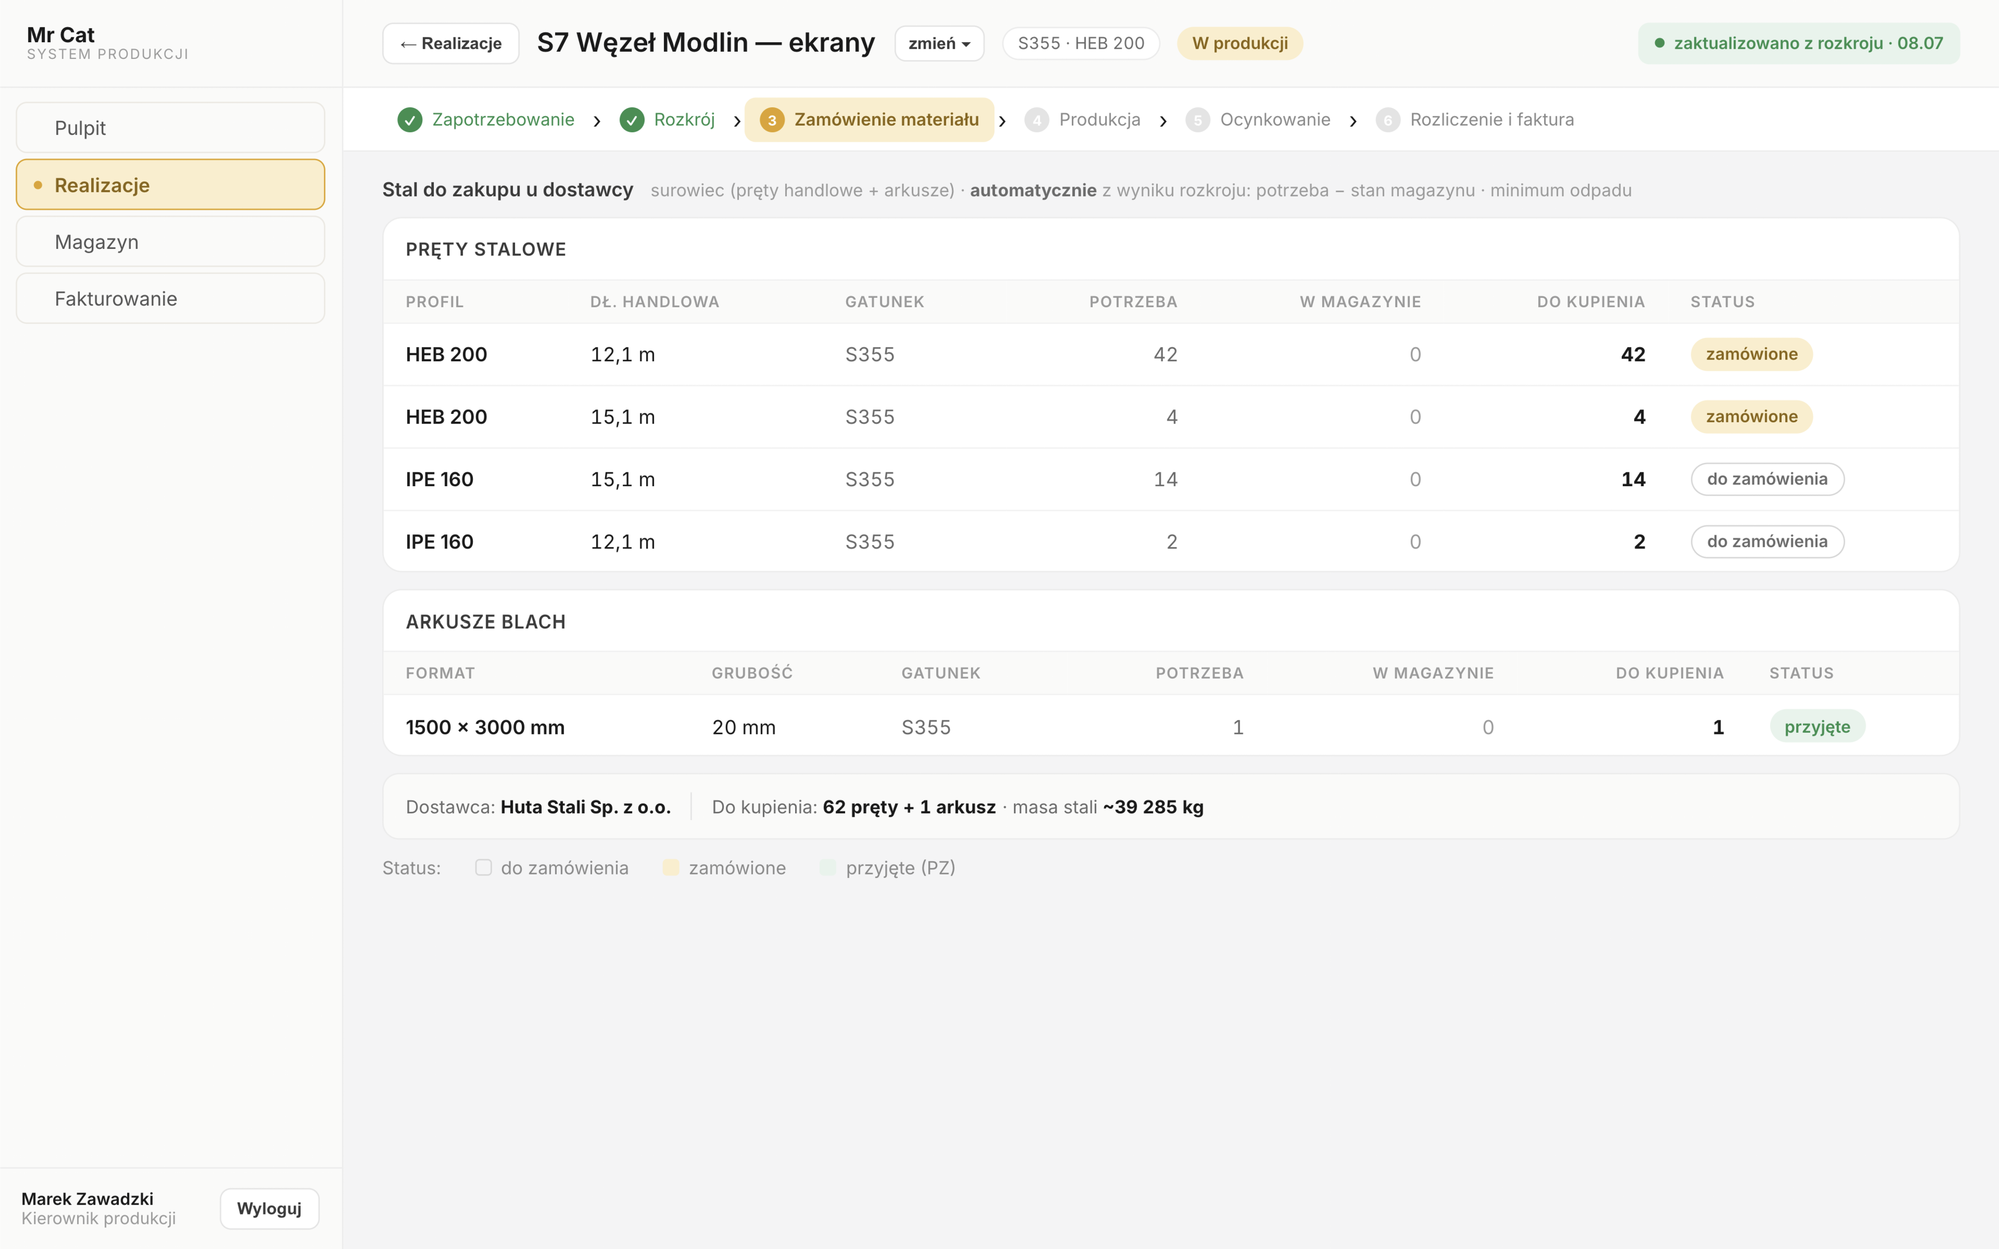Click the green dot in update status

[1660, 43]
